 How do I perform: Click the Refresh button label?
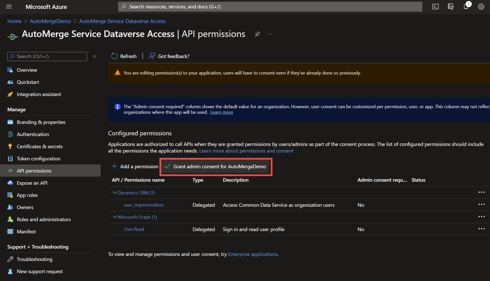tap(128, 56)
